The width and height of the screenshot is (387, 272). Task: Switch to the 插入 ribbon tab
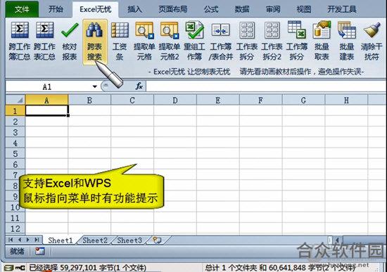tap(135, 9)
